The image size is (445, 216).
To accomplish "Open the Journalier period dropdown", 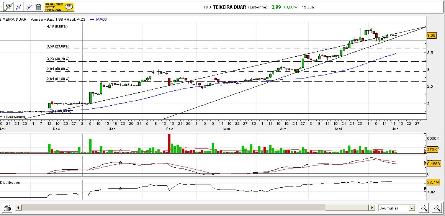I will (x=397, y=208).
